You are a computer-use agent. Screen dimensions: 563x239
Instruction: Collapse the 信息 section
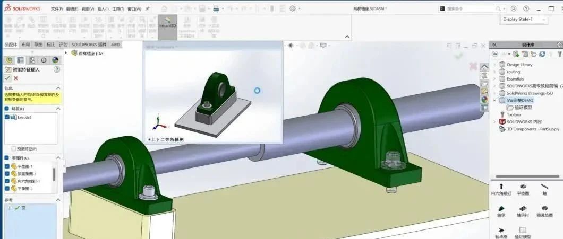(x=58, y=88)
